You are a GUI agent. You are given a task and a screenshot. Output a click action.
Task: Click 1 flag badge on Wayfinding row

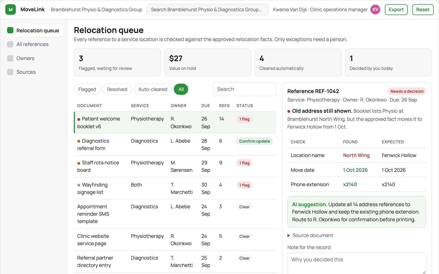point(244,185)
